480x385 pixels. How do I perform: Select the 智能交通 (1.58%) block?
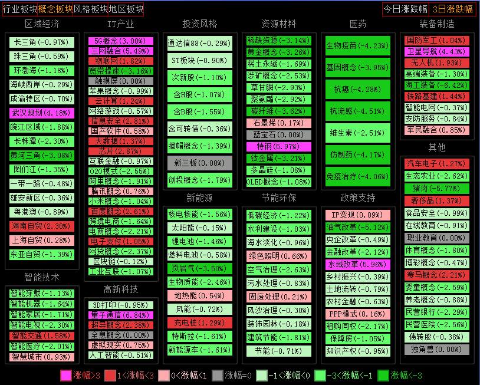pyautogui.click(x=42, y=336)
